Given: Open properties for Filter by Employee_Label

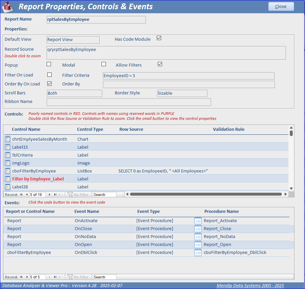Looking at the screenshot, I should click(7, 179).
